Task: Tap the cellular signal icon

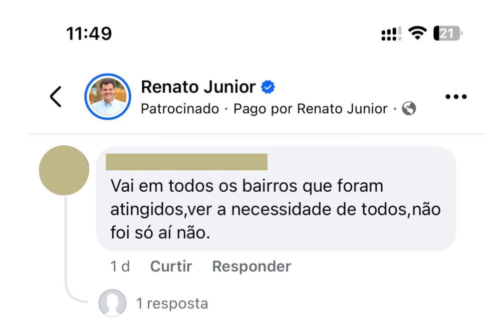Action: pos(391,34)
